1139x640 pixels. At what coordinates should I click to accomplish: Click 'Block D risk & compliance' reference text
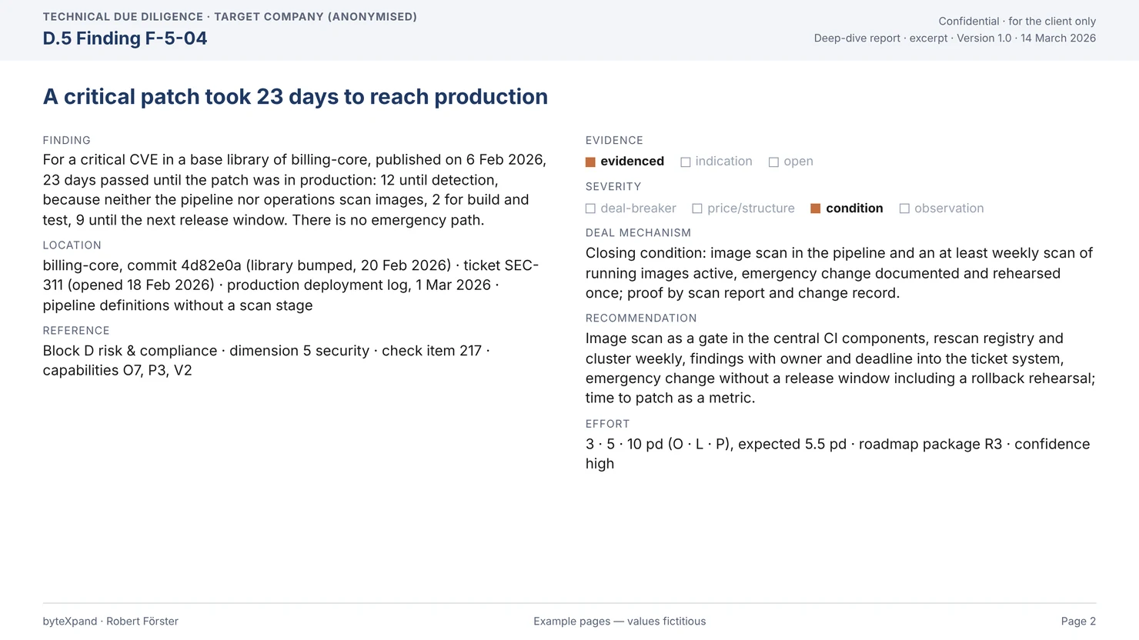click(x=130, y=351)
